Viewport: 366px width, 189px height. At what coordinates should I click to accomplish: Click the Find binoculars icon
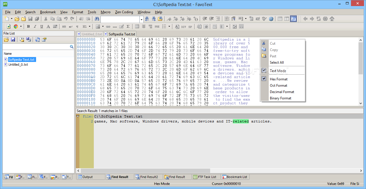(97, 19)
